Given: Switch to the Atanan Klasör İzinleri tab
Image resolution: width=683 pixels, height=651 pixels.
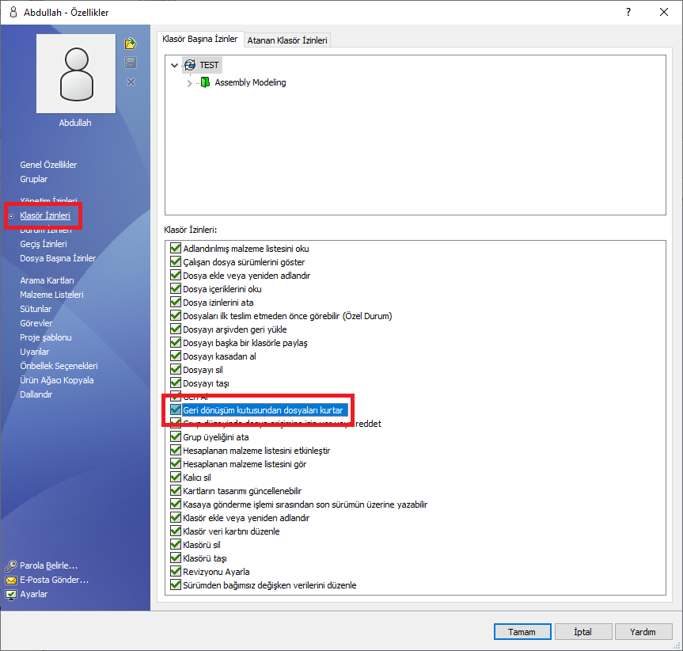Looking at the screenshot, I should pos(288,40).
